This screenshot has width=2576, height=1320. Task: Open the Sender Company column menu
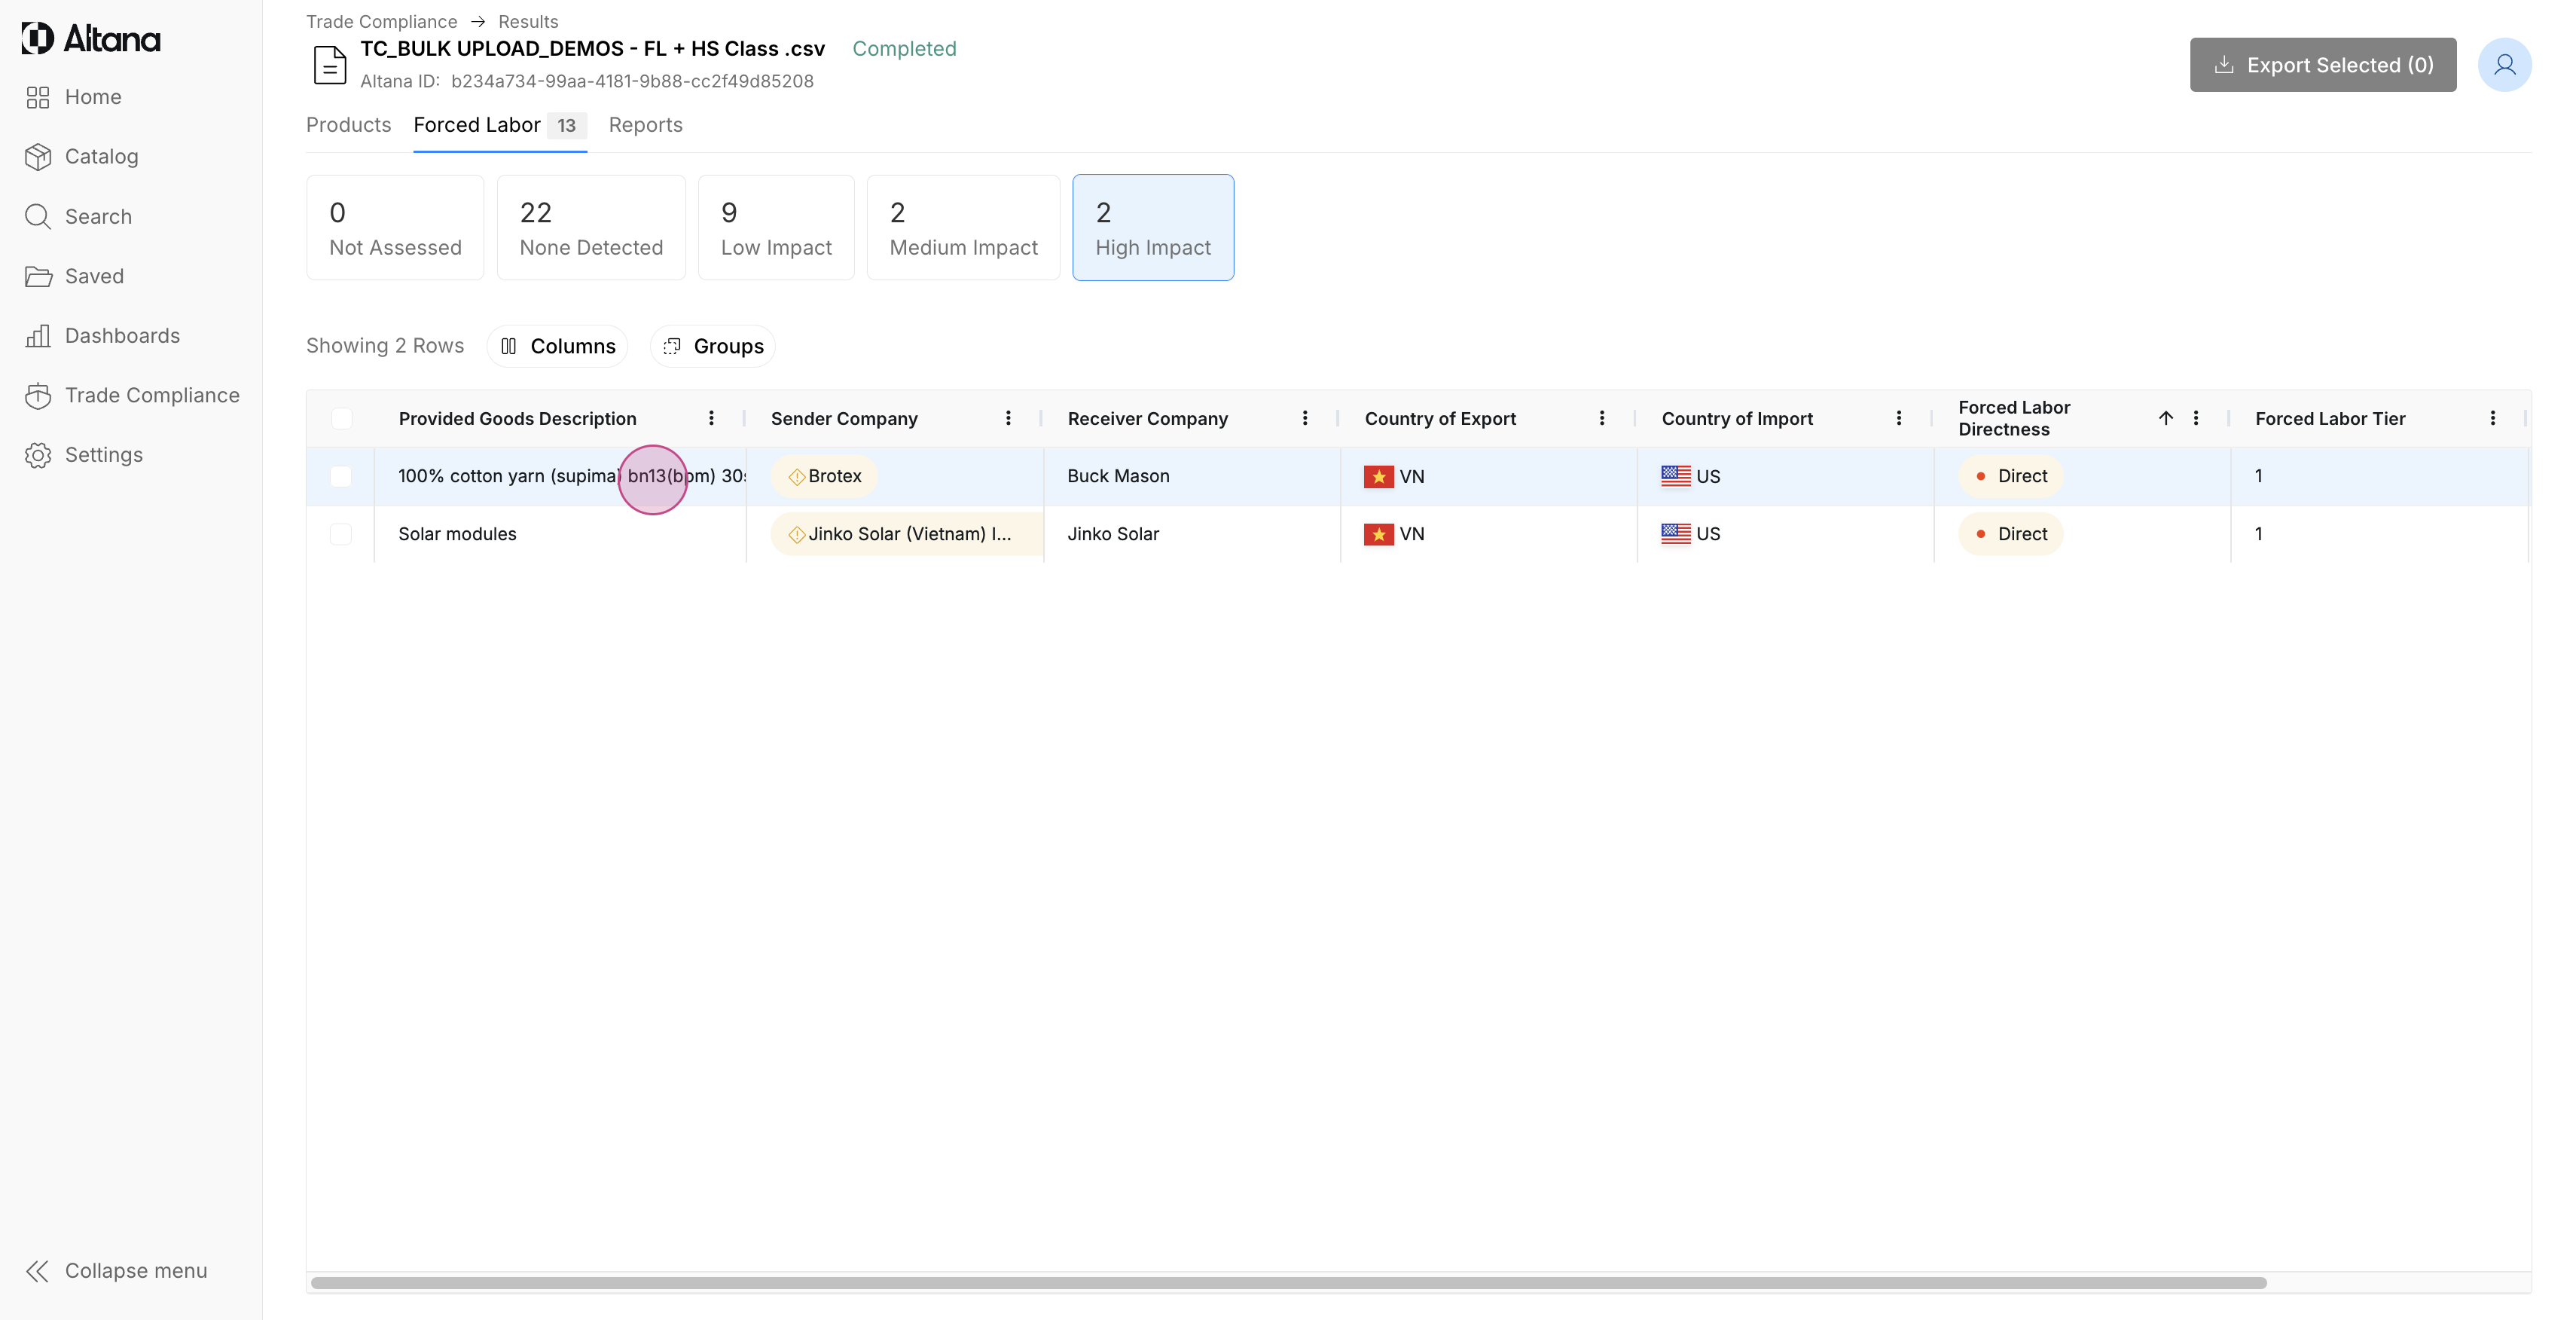[x=1008, y=418]
